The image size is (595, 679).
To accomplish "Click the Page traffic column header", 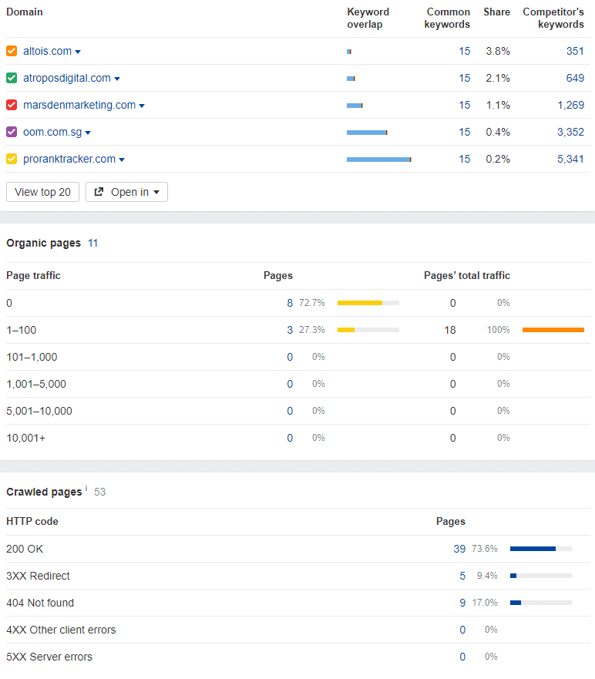I will [33, 275].
